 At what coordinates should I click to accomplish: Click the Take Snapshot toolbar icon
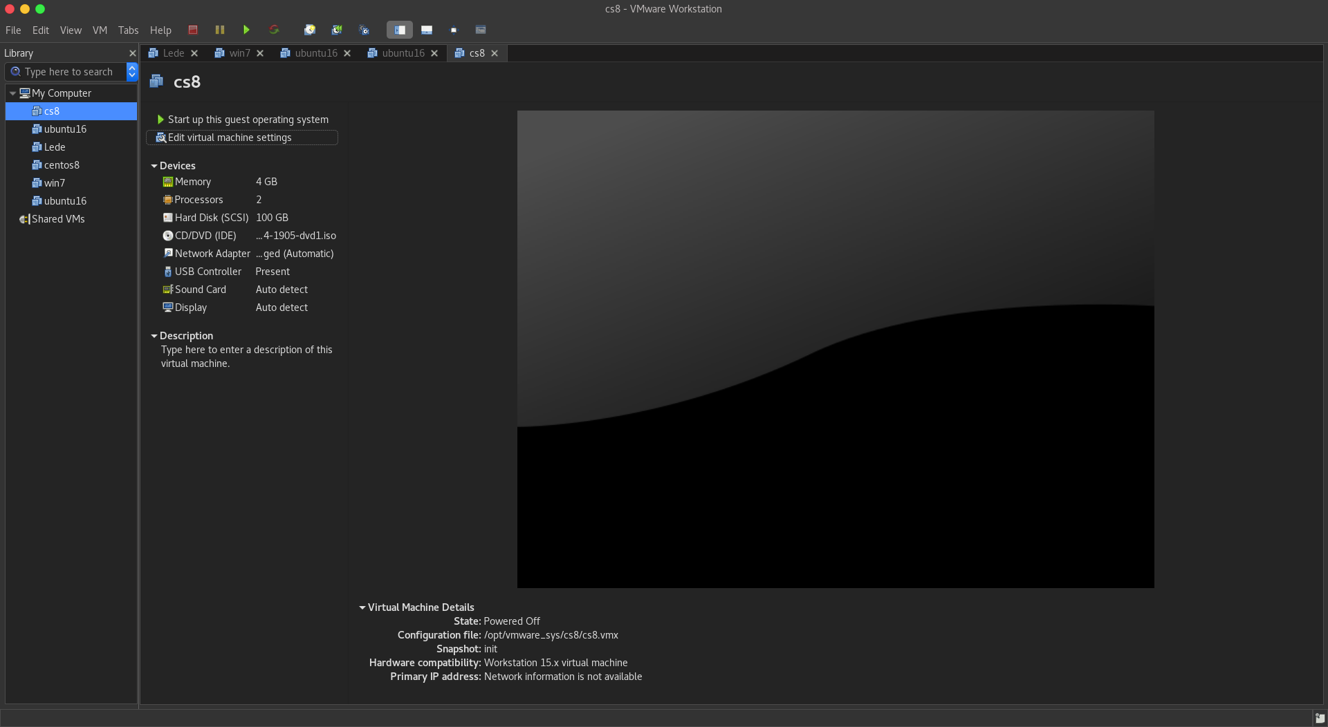[x=310, y=30]
